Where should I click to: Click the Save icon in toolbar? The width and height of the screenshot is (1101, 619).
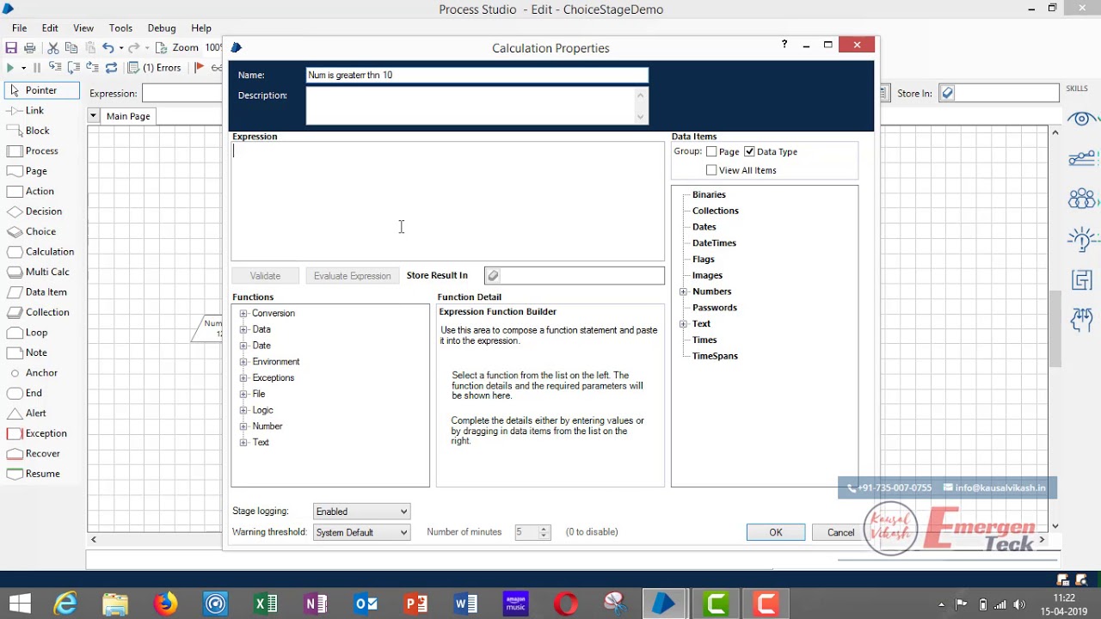pos(11,48)
